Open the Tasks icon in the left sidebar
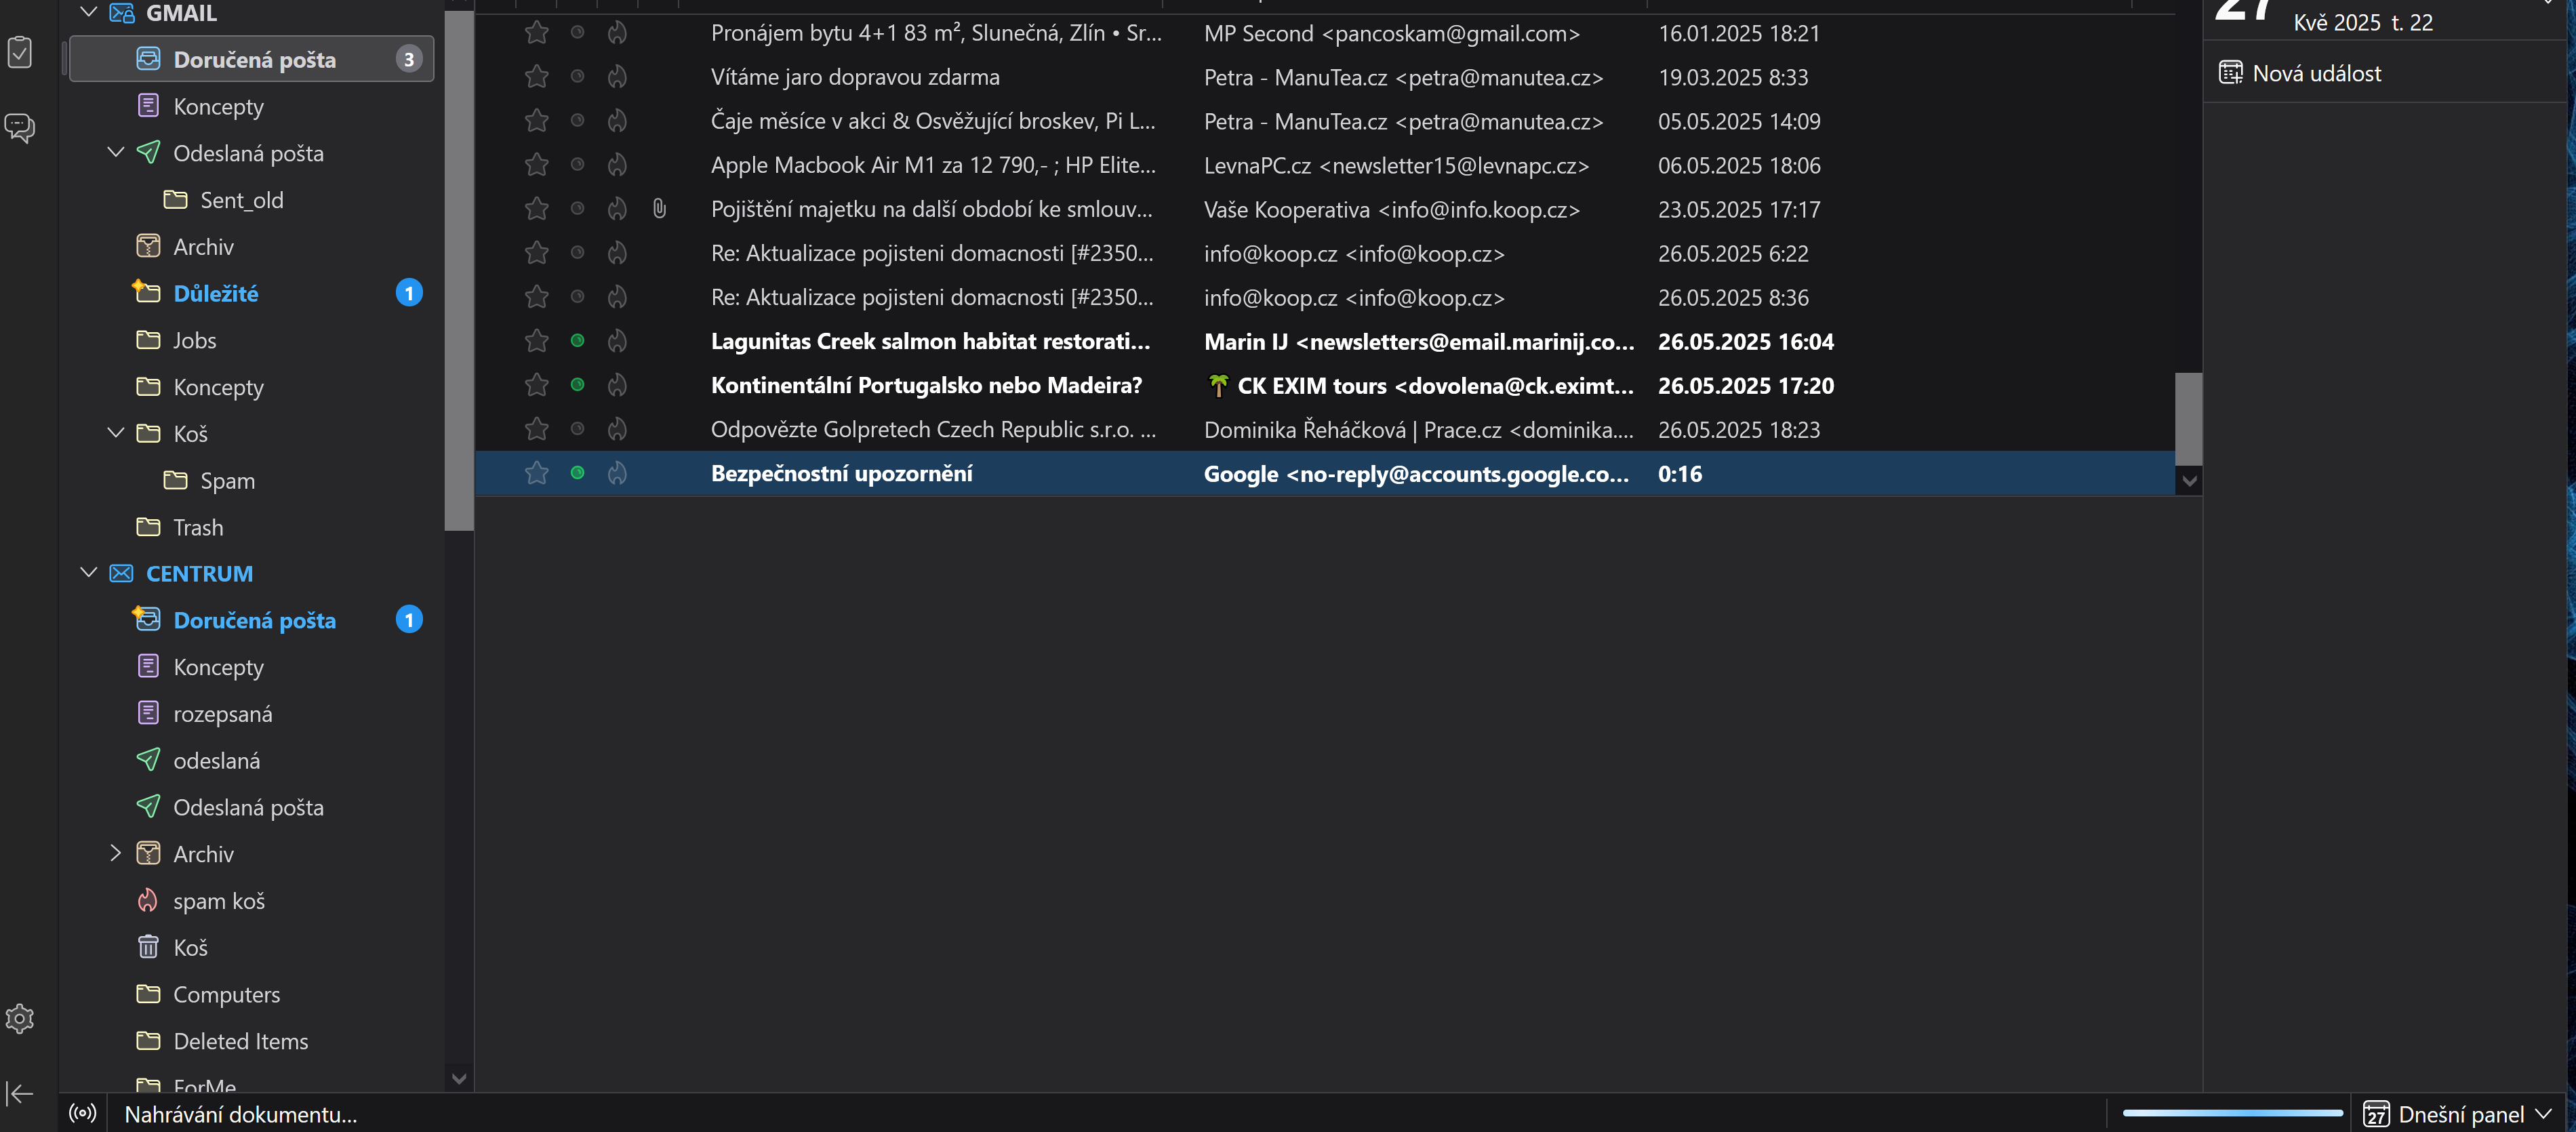The image size is (2576, 1132). (20, 52)
